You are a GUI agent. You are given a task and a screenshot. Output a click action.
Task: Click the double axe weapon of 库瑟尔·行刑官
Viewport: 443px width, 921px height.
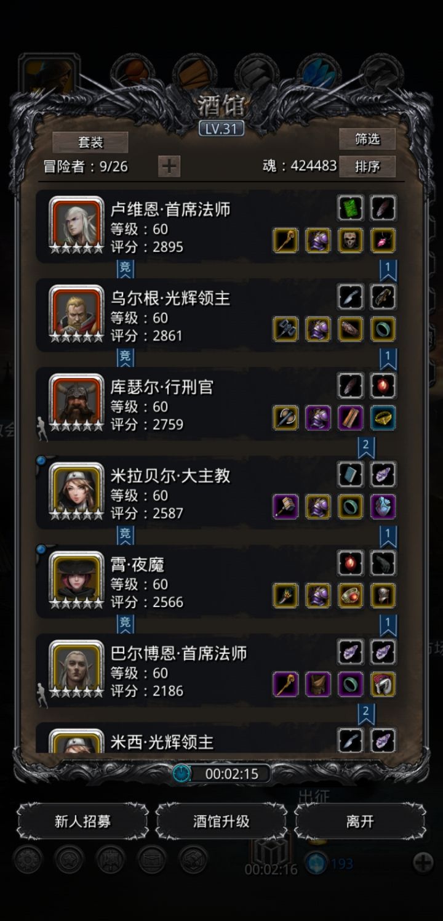[x=285, y=417]
